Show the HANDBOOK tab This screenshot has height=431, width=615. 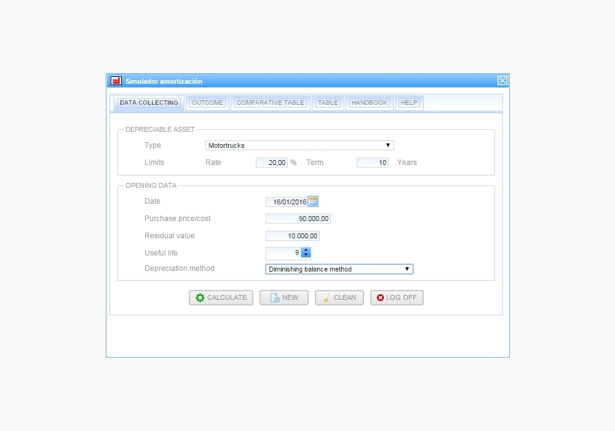(x=370, y=103)
